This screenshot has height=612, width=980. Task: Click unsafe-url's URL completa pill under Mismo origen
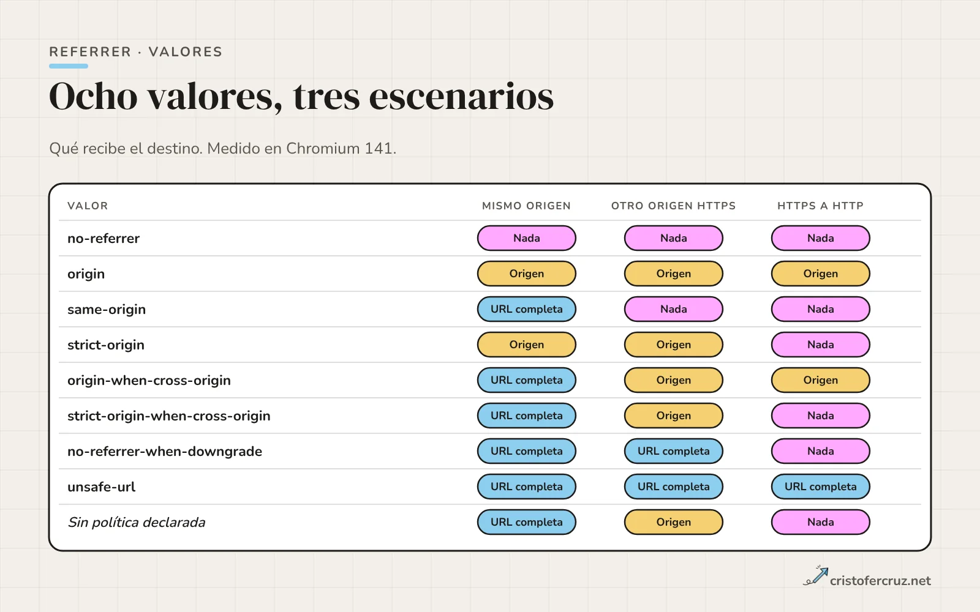point(527,487)
